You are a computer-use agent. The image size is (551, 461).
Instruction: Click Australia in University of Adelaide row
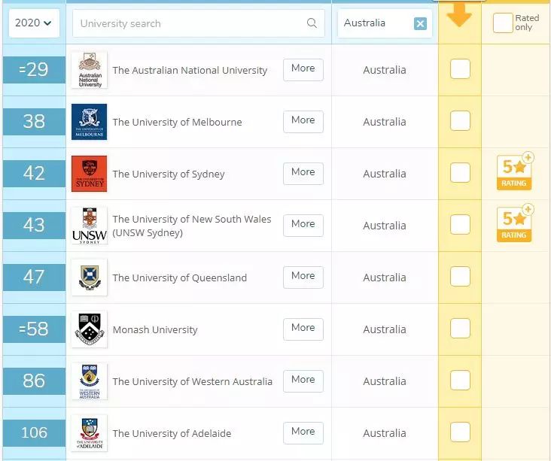tap(385, 433)
